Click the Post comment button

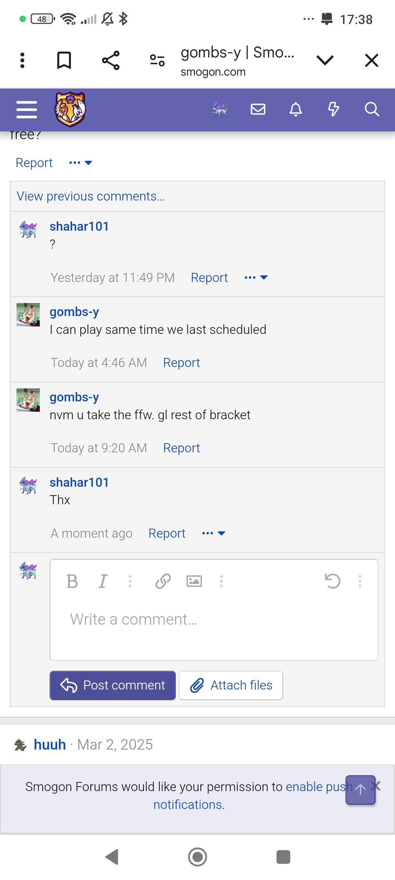[x=113, y=685]
